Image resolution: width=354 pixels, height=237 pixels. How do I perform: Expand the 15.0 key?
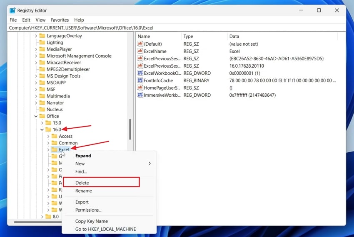tap(42, 123)
